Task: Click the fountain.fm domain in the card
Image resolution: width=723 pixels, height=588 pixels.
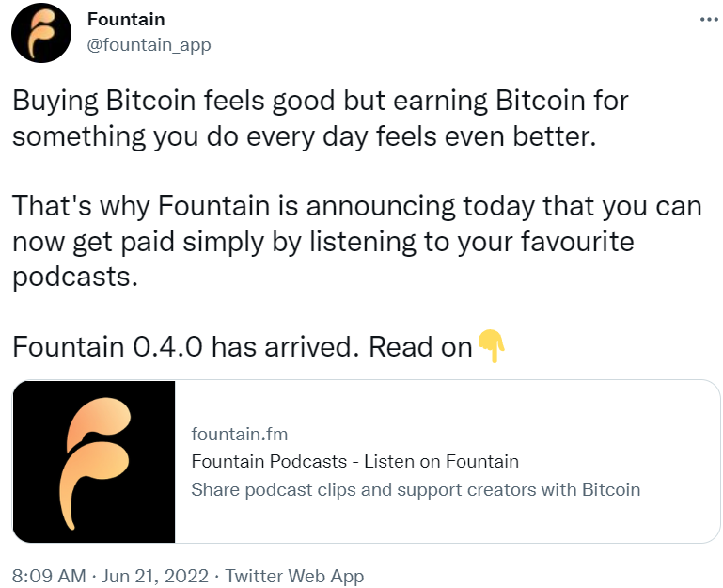Action: pyautogui.click(x=239, y=434)
